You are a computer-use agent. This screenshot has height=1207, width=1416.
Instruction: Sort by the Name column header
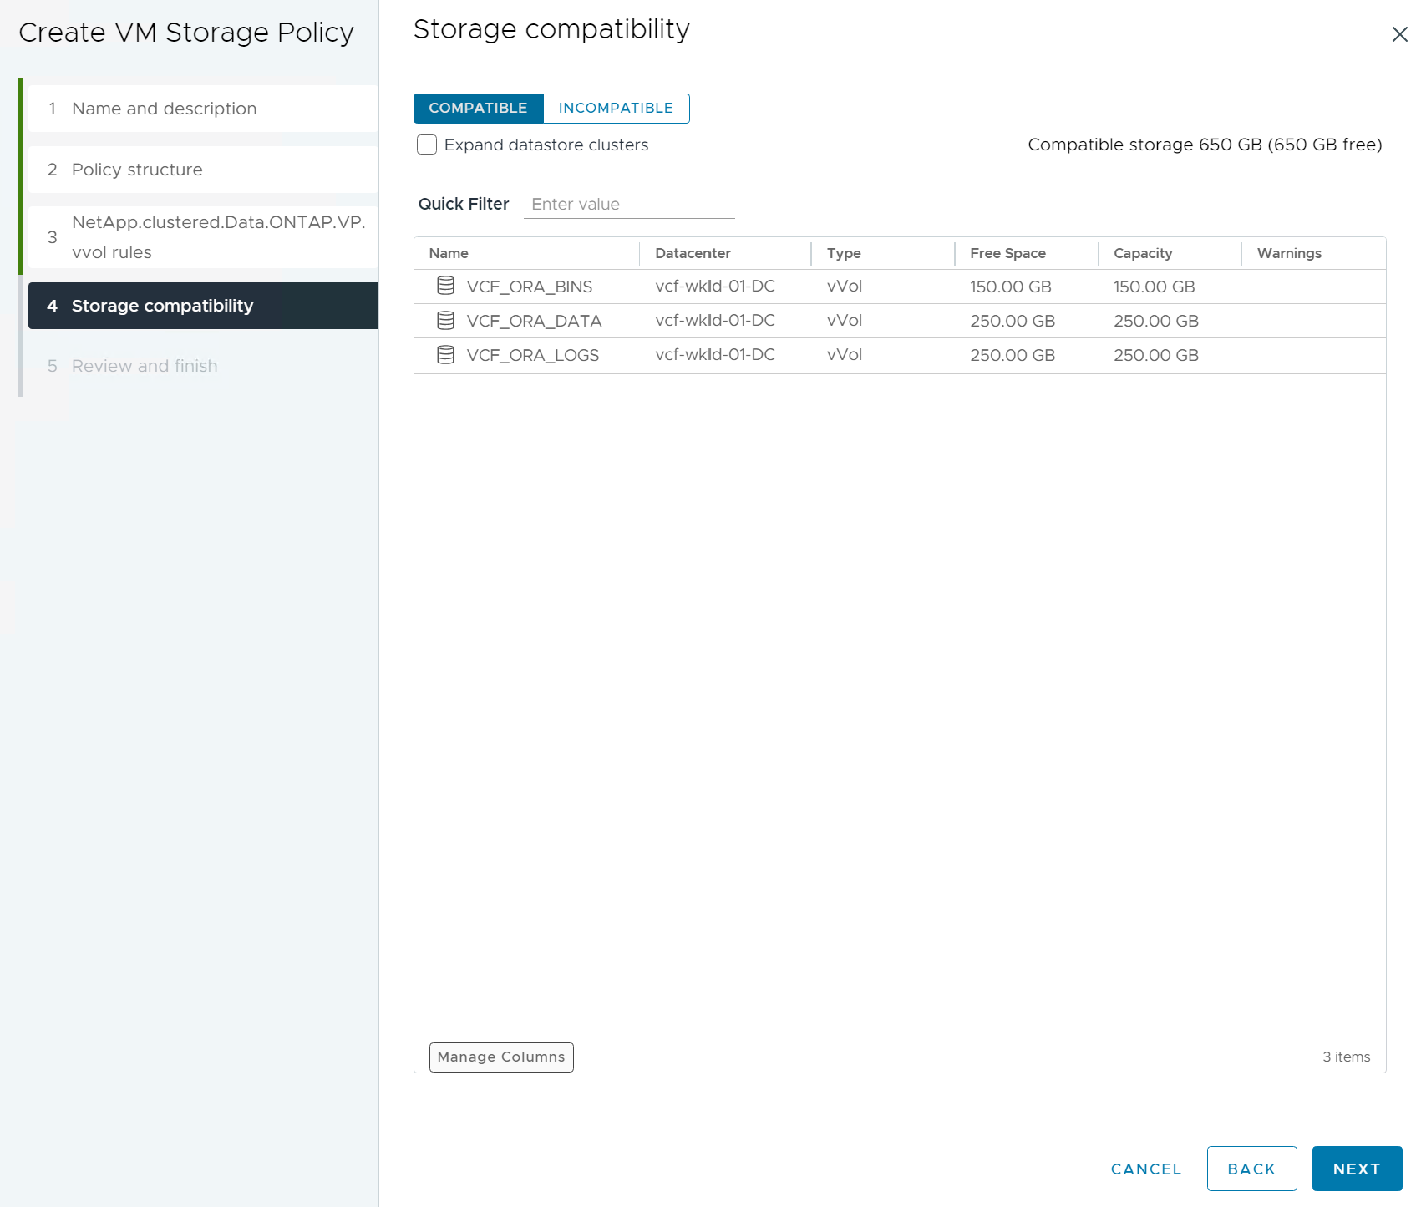pyautogui.click(x=449, y=253)
